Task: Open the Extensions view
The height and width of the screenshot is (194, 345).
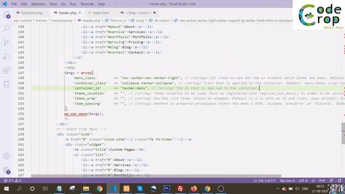Action: point(6,71)
